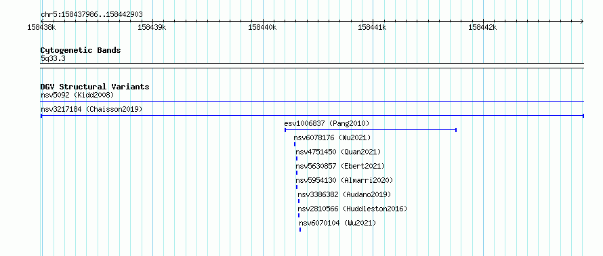Click the small nsv4751450 feature mark
Viewport: 603px width, 256px height.
[297, 158]
